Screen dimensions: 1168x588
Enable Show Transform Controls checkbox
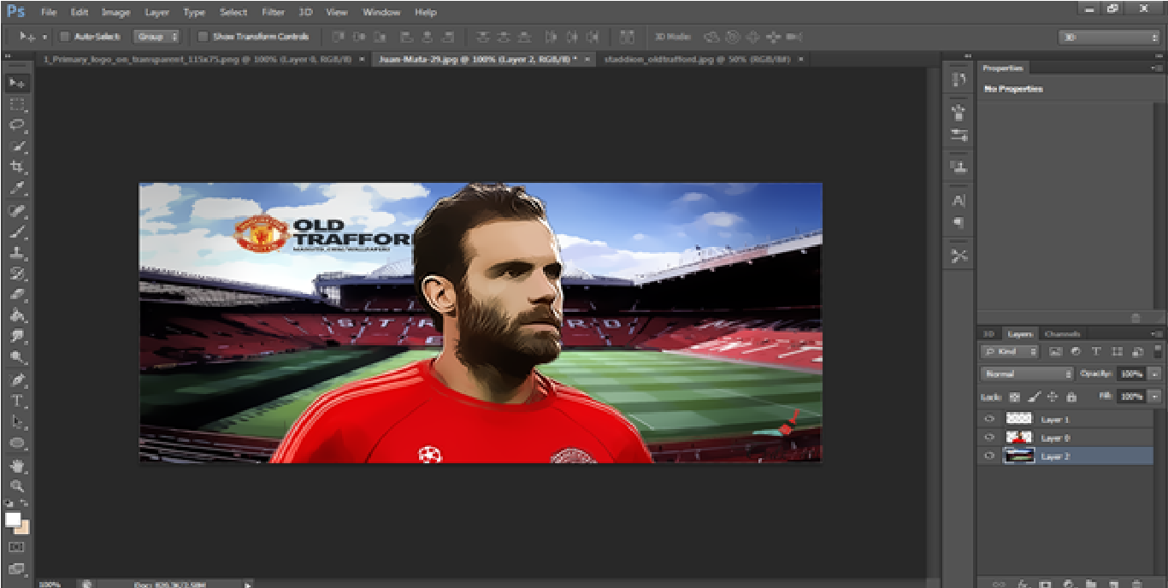[203, 37]
